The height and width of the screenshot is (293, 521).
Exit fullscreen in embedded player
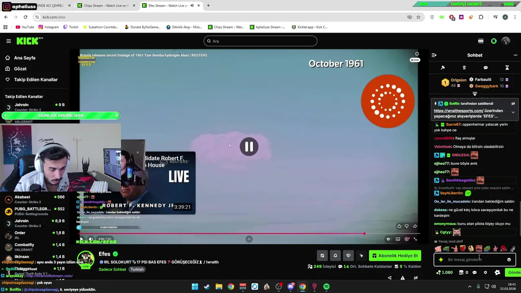[415, 239]
